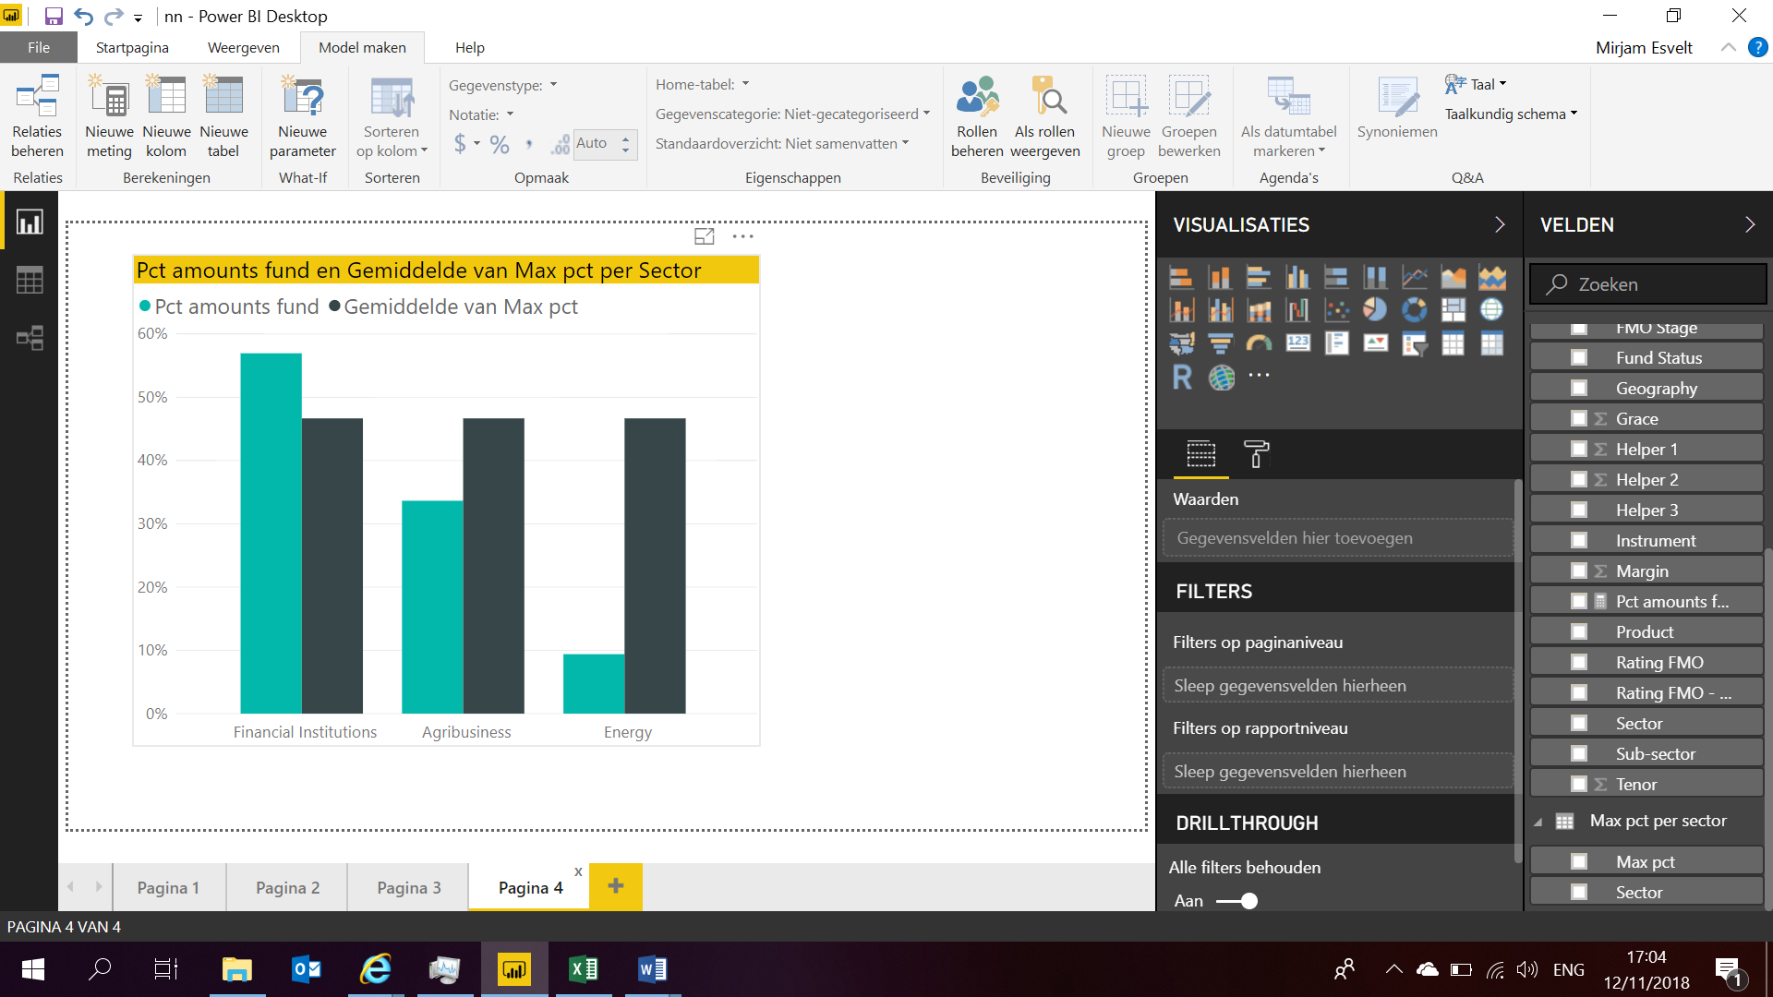This screenshot has width=1773, height=997.
Task: Tick the Max pct field checkbox
Action: pyautogui.click(x=1579, y=861)
